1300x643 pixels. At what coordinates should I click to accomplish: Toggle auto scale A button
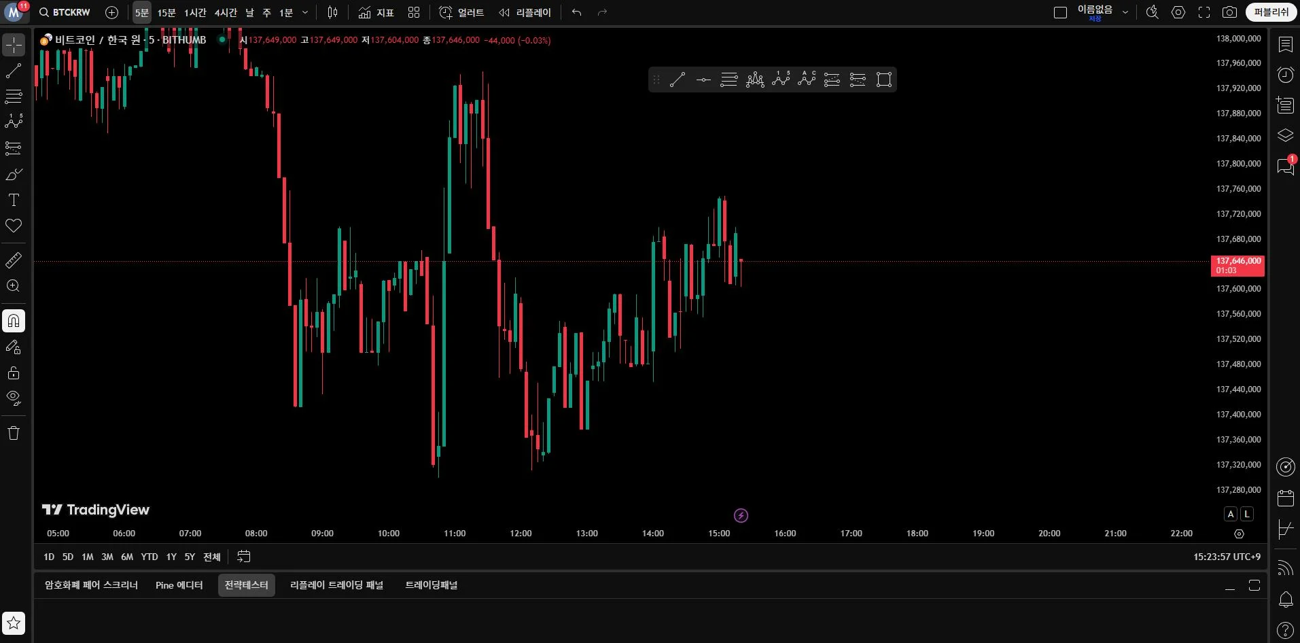coord(1231,514)
